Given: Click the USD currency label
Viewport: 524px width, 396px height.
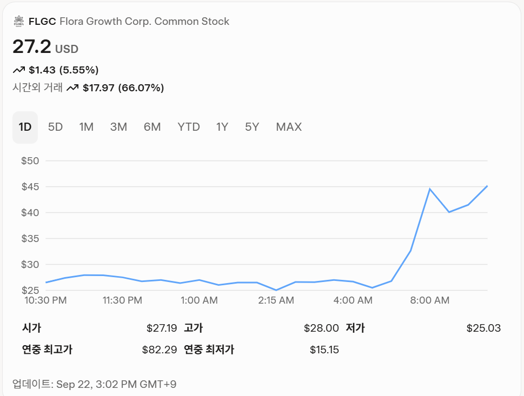Looking at the screenshot, I should click(67, 49).
